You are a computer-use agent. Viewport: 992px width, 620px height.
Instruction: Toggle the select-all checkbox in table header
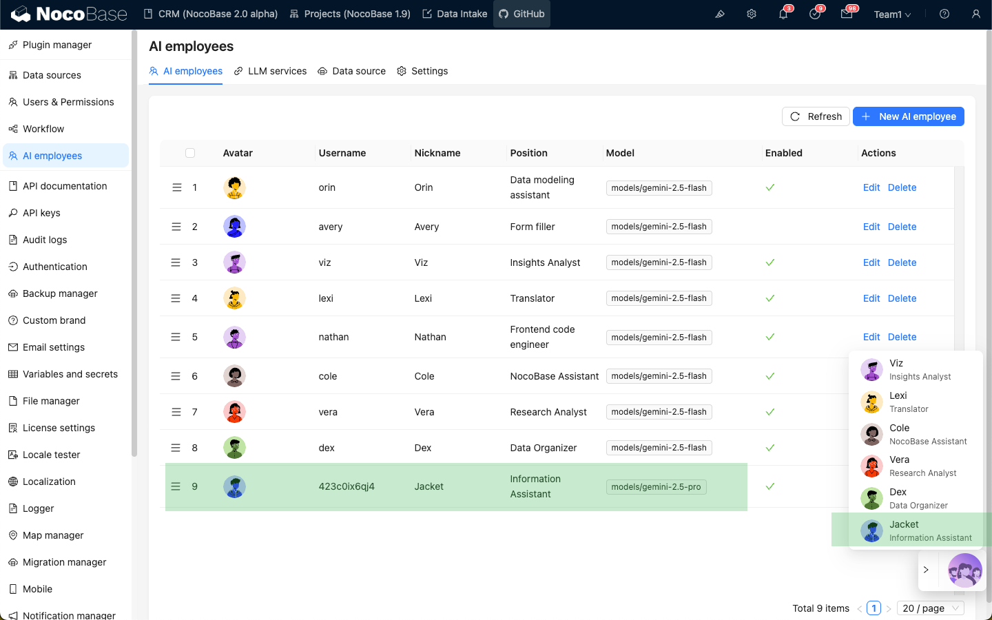(190, 153)
